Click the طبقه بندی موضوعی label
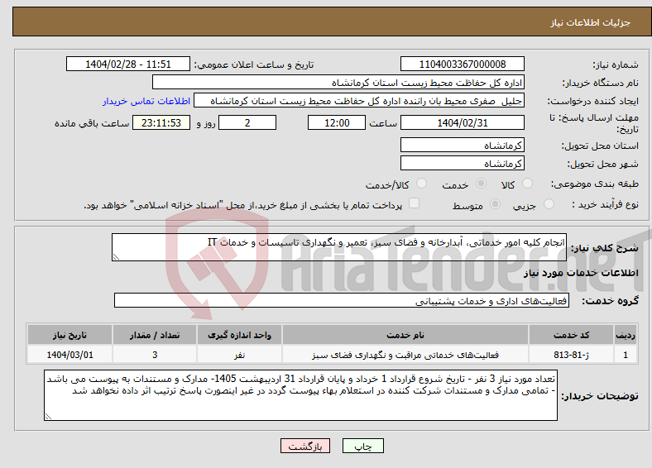The height and width of the screenshot is (468, 652). point(595,184)
